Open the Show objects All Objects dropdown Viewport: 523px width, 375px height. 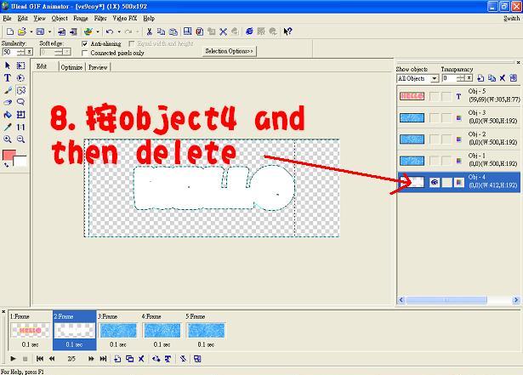pyautogui.click(x=435, y=78)
